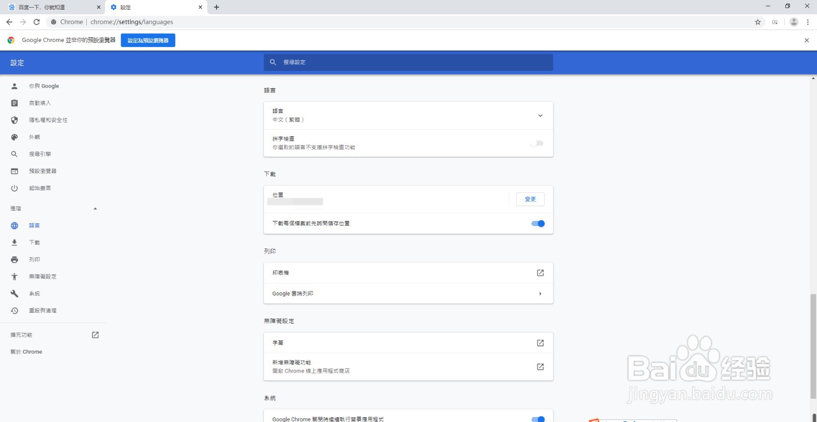This screenshot has width=817, height=422.
Task: Click the site info icon in address bar
Action: pyautogui.click(x=54, y=22)
